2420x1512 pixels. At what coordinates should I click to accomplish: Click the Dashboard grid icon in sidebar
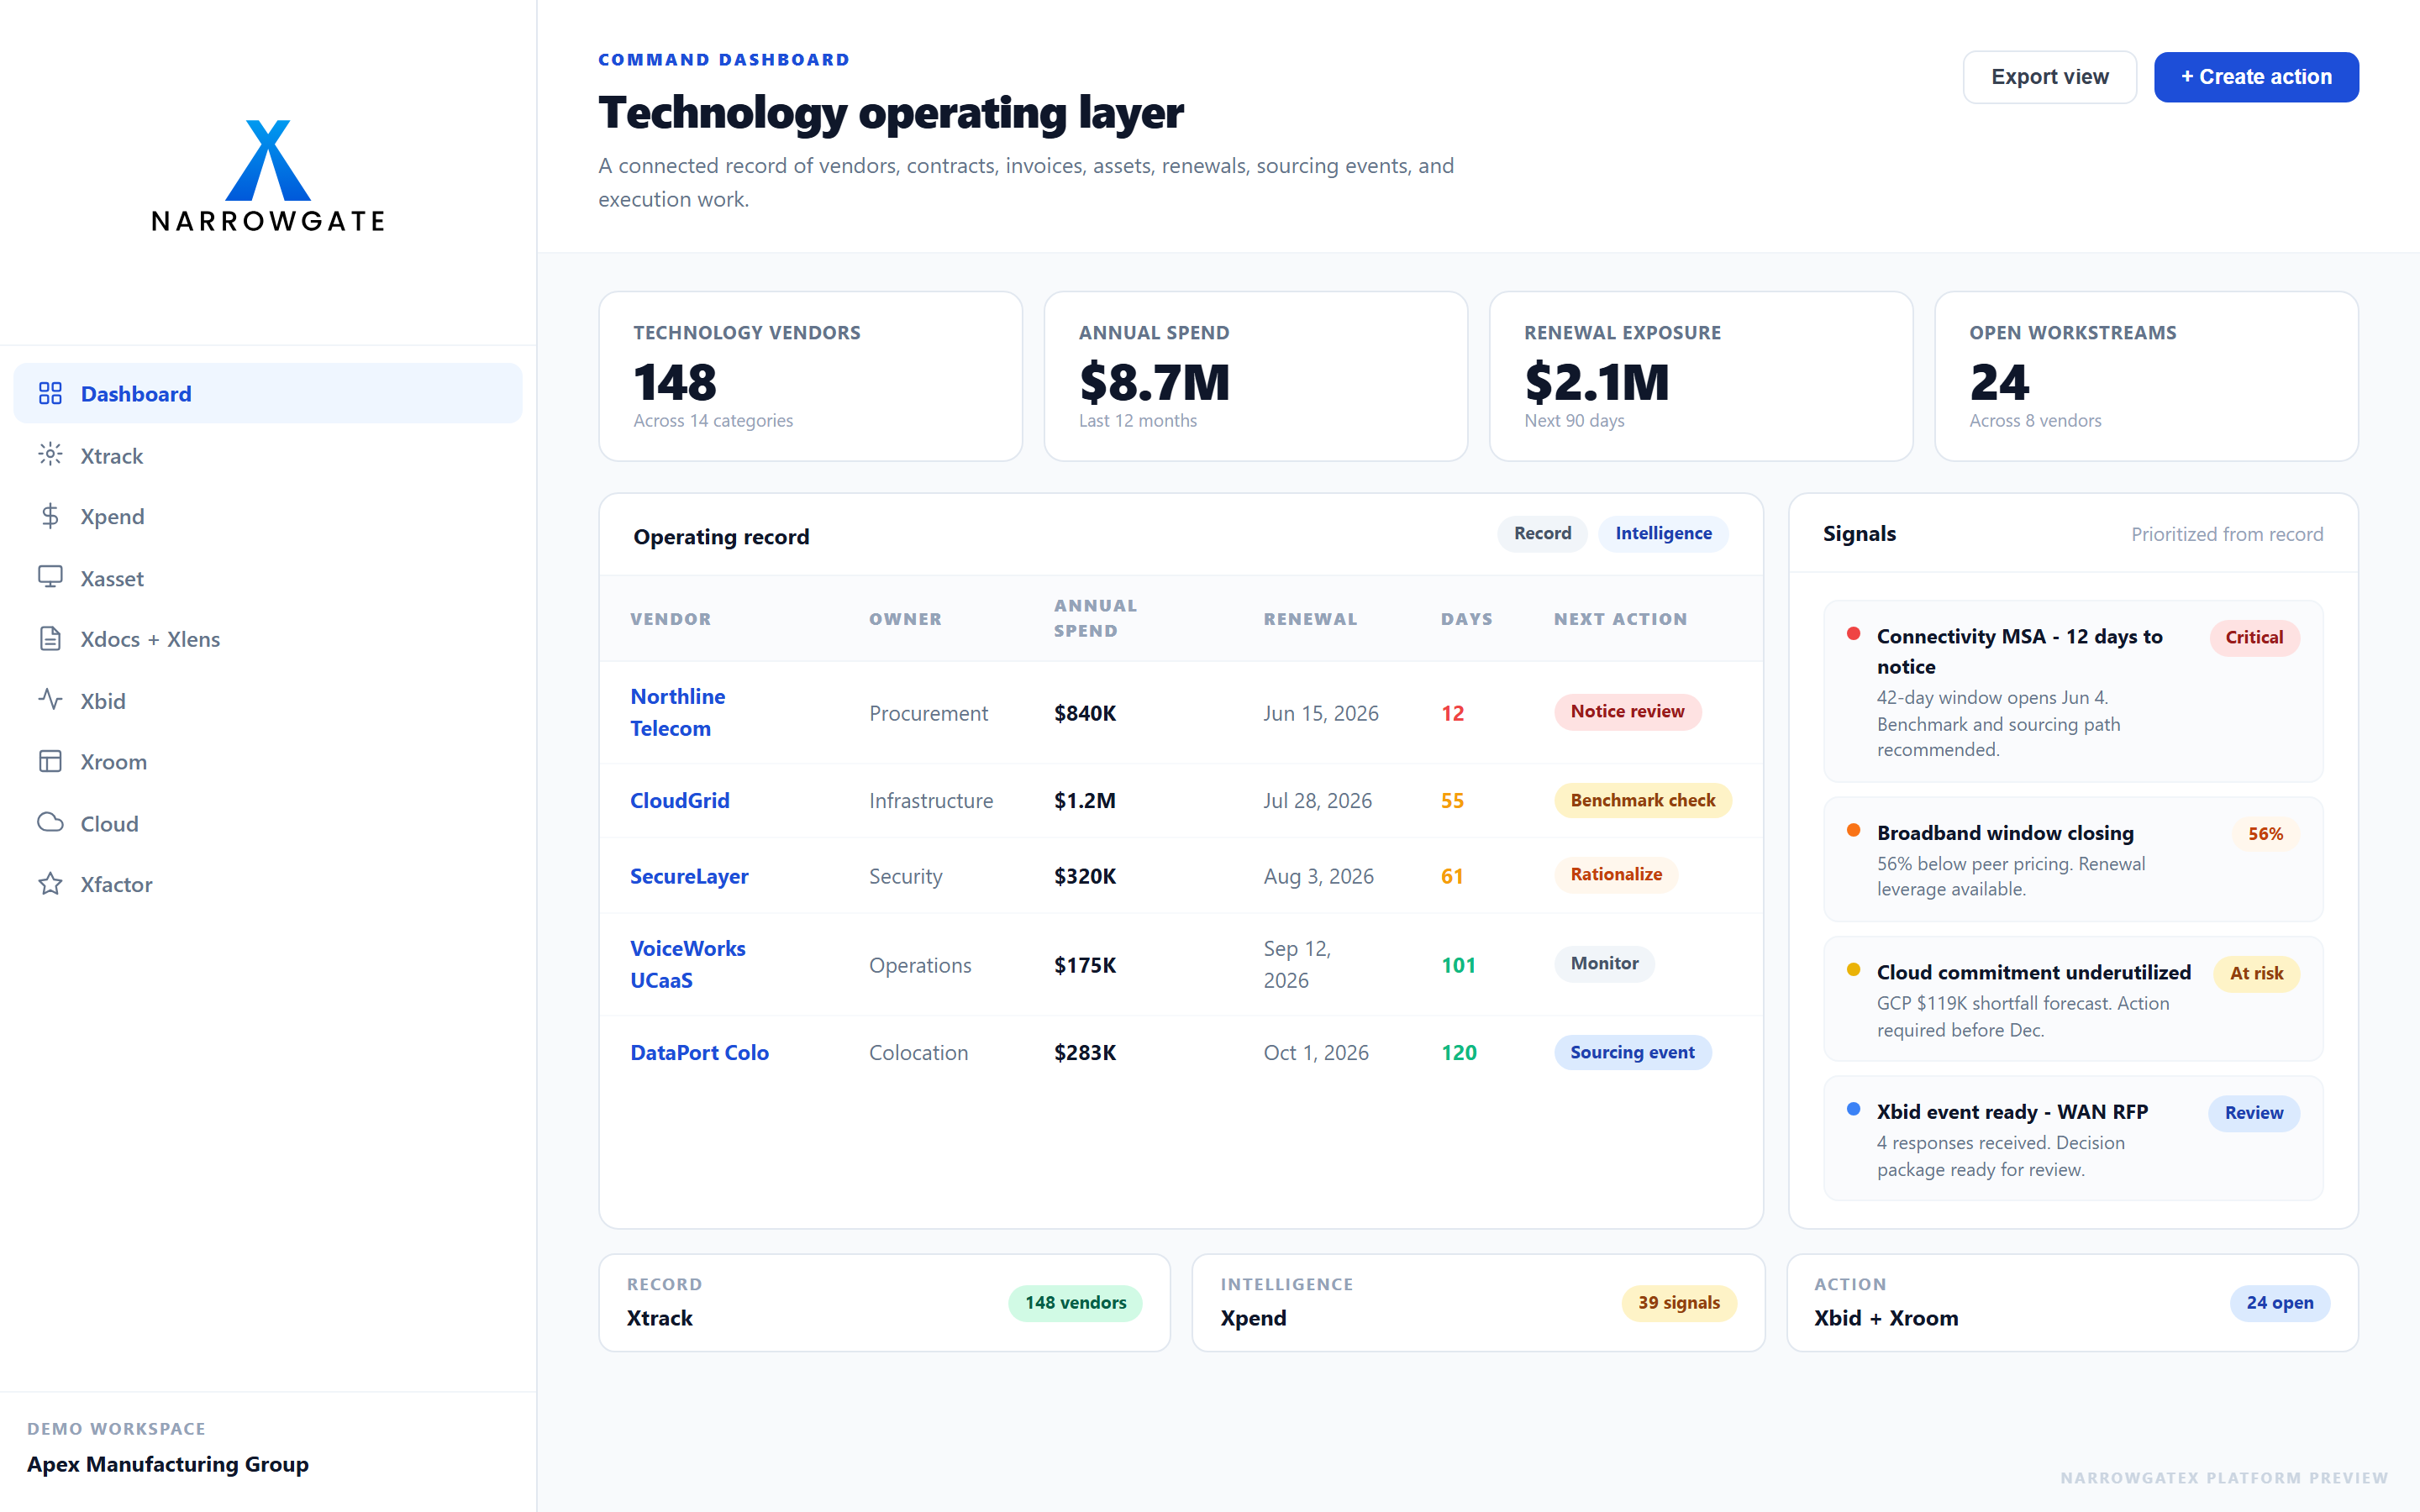click(50, 393)
